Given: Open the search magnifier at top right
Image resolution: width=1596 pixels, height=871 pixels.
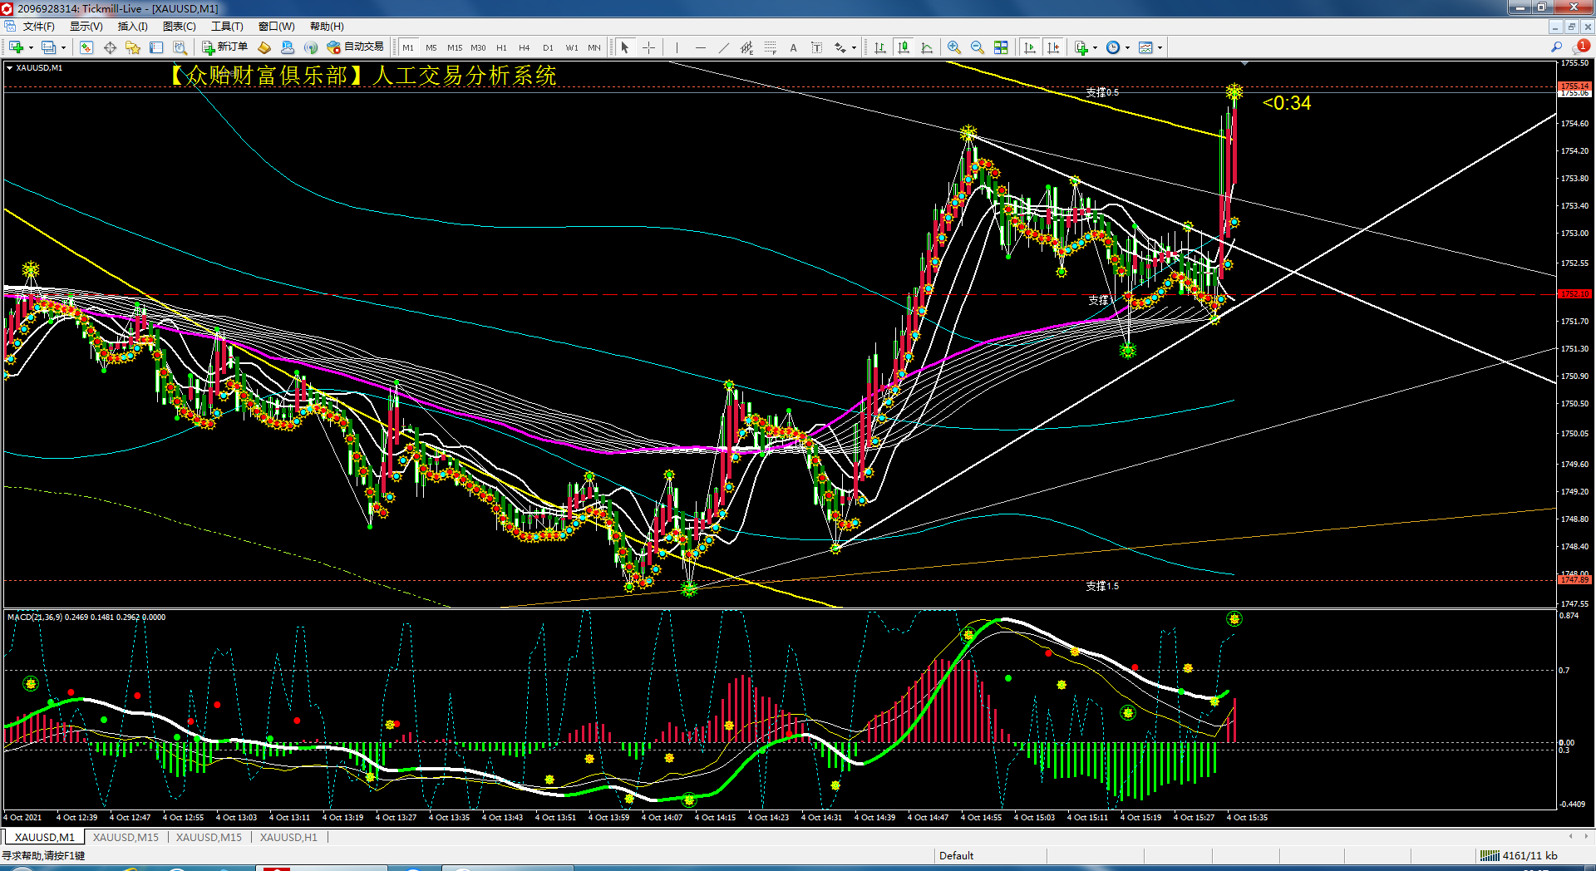Looking at the screenshot, I should pos(1557,47).
